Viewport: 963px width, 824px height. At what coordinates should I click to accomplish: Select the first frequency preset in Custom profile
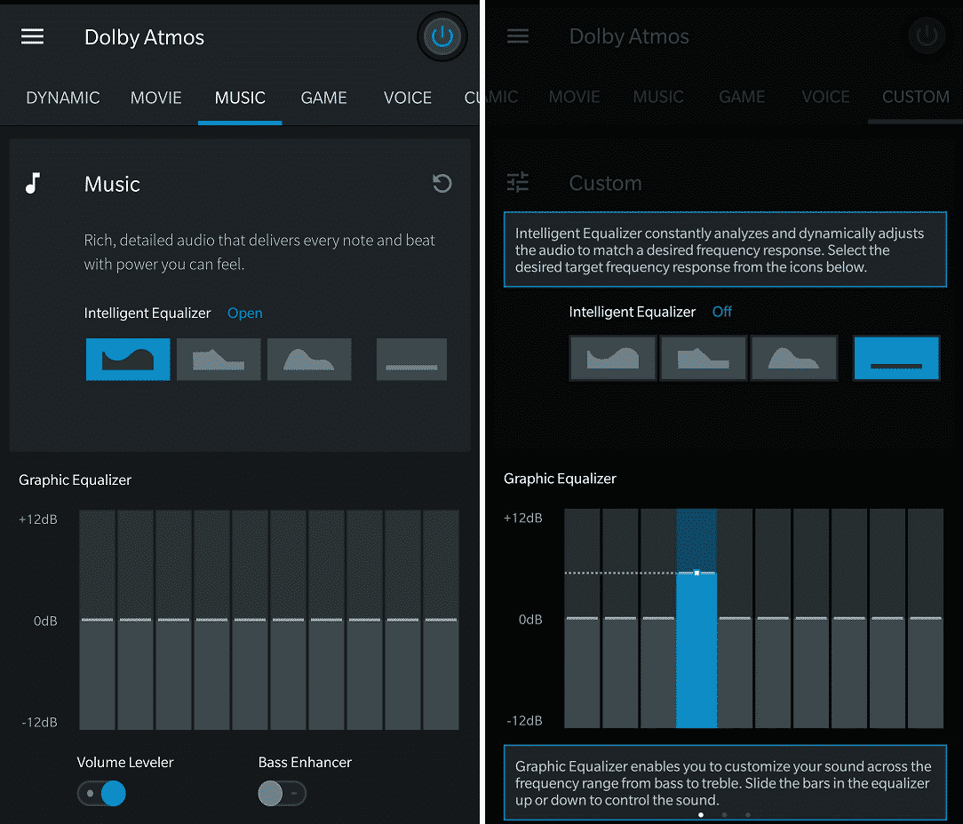[x=612, y=357]
